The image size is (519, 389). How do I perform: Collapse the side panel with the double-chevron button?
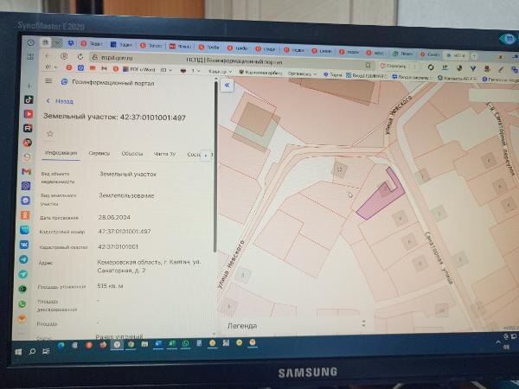pyautogui.click(x=227, y=86)
